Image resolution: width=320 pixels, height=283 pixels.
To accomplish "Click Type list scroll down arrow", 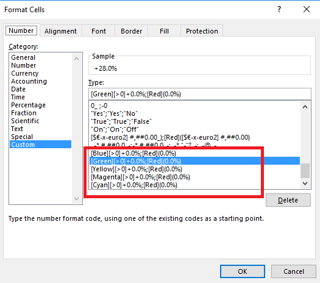I will (x=305, y=184).
